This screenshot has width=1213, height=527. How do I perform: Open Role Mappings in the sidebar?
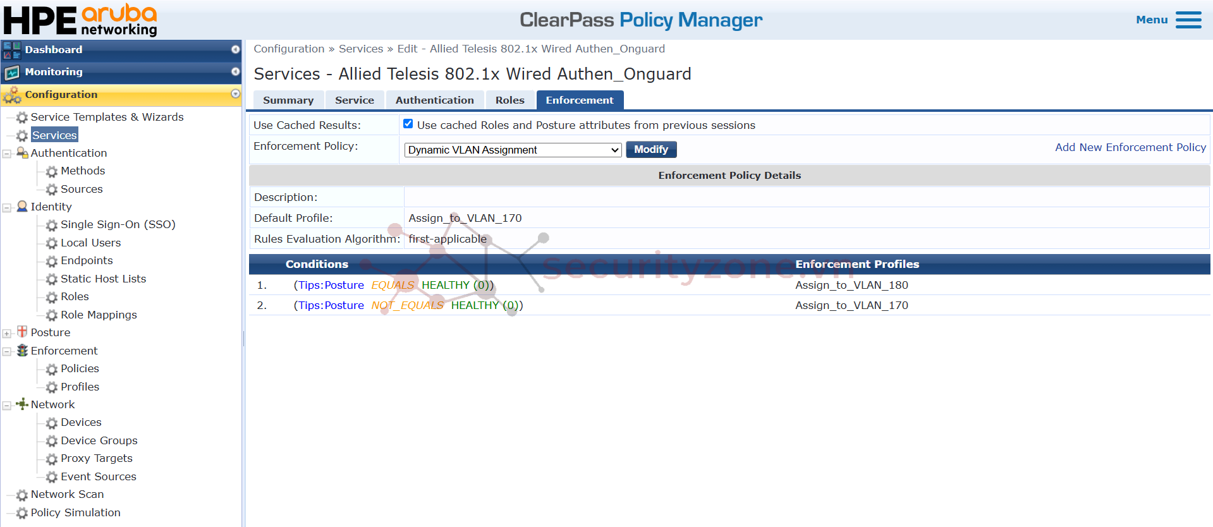[x=99, y=315]
